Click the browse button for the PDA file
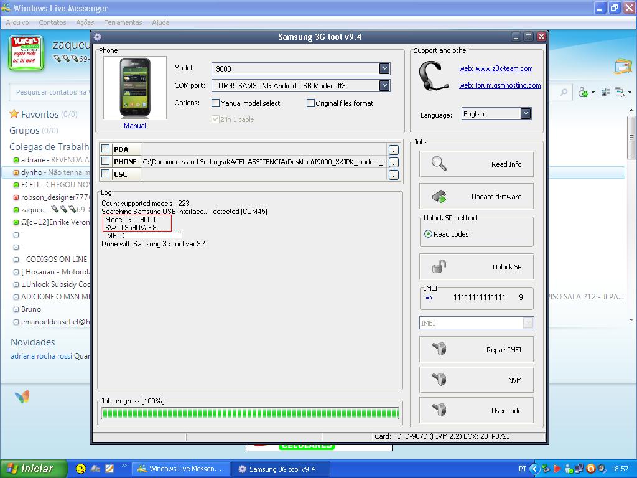This screenshot has width=637, height=478. coord(393,149)
